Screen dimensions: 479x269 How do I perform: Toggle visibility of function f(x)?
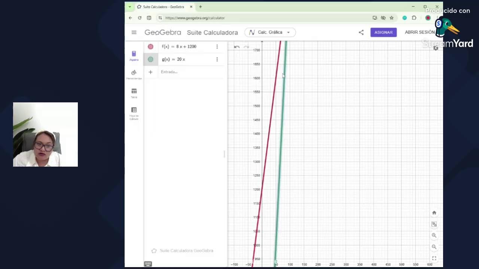click(150, 47)
